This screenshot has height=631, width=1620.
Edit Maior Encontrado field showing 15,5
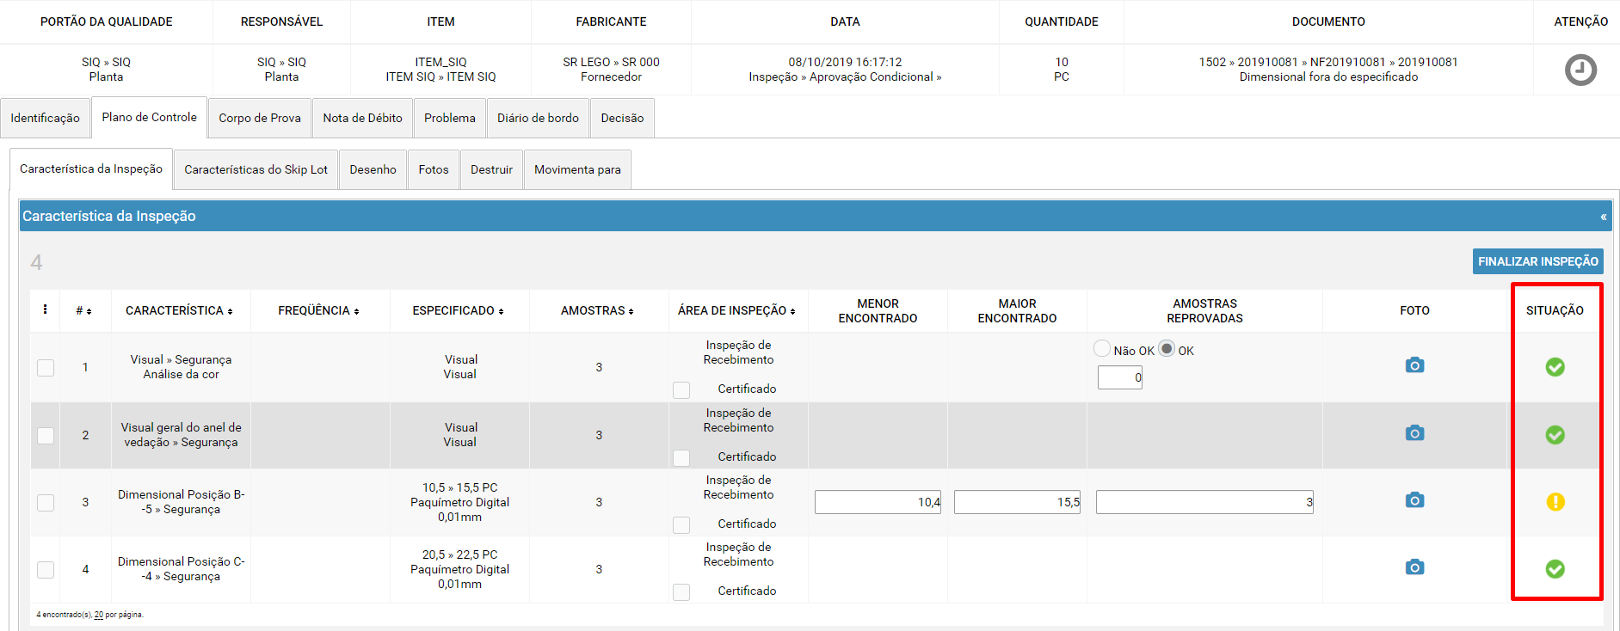coord(1017,502)
